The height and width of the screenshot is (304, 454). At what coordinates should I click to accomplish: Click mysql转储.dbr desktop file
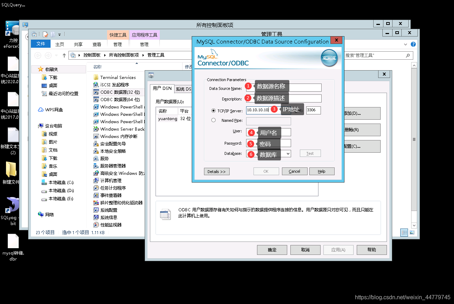click(x=13, y=242)
